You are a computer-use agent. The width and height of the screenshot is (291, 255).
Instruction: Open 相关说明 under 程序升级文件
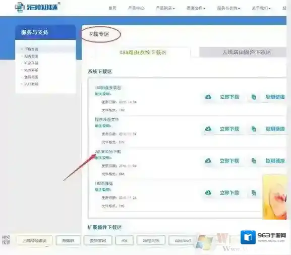103,126
